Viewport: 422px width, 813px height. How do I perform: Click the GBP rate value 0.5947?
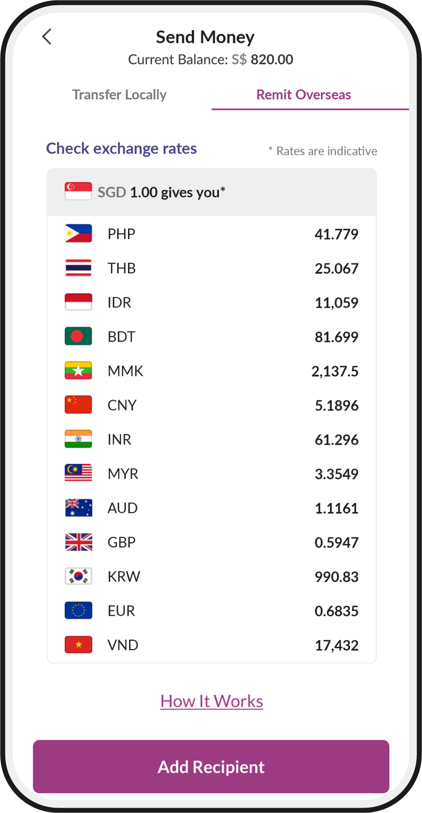pos(336,543)
